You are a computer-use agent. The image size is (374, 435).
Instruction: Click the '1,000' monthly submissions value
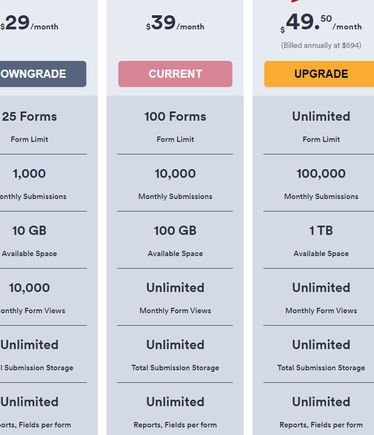(29, 173)
